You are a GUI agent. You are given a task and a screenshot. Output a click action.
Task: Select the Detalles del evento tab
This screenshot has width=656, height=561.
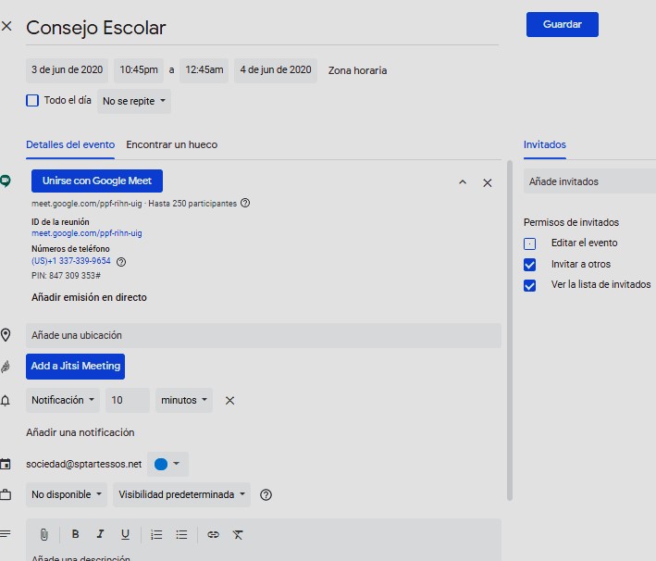[x=70, y=144]
